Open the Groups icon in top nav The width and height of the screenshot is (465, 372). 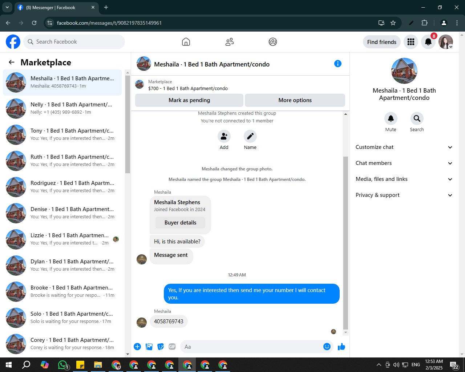pyautogui.click(x=273, y=42)
